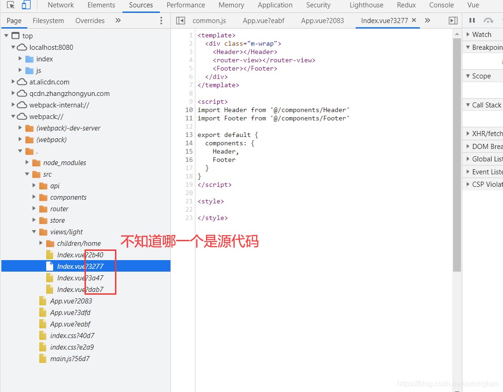Close the Index.vue?3277 editor tab

[414, 20]
